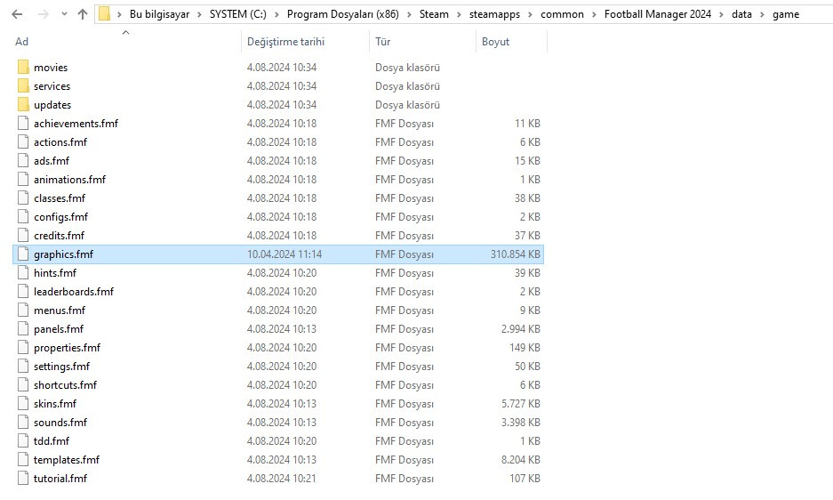The height and width of the screenshot is (500, 833).
Task: Click game breadcrumb segment
Action: point(786,14)
